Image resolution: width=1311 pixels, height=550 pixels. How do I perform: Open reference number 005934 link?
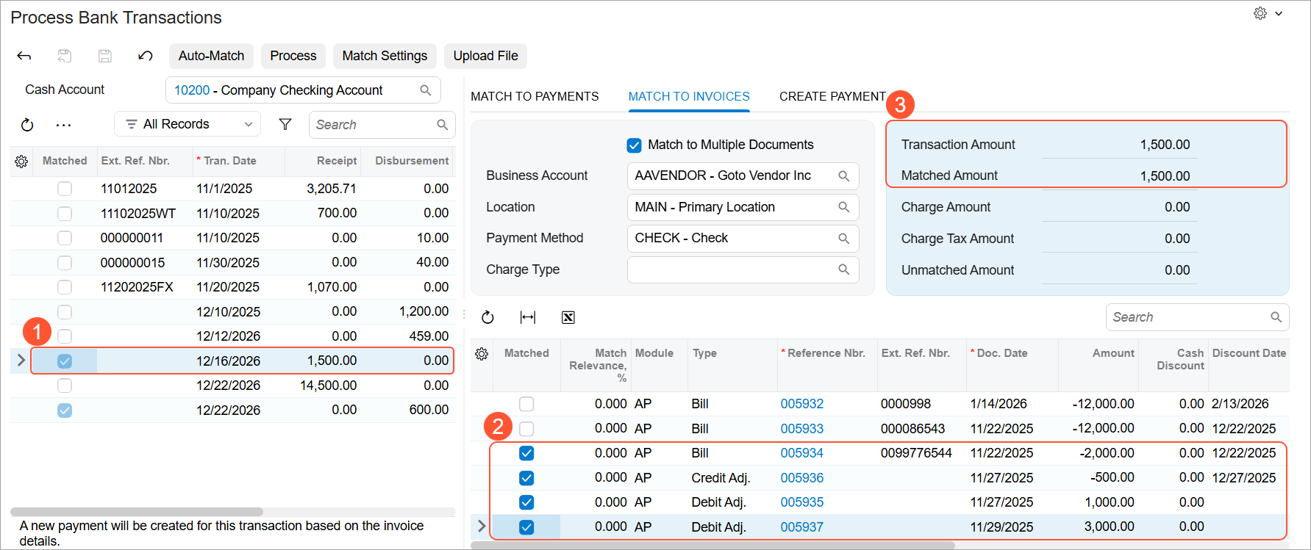[x=802, y=453]
